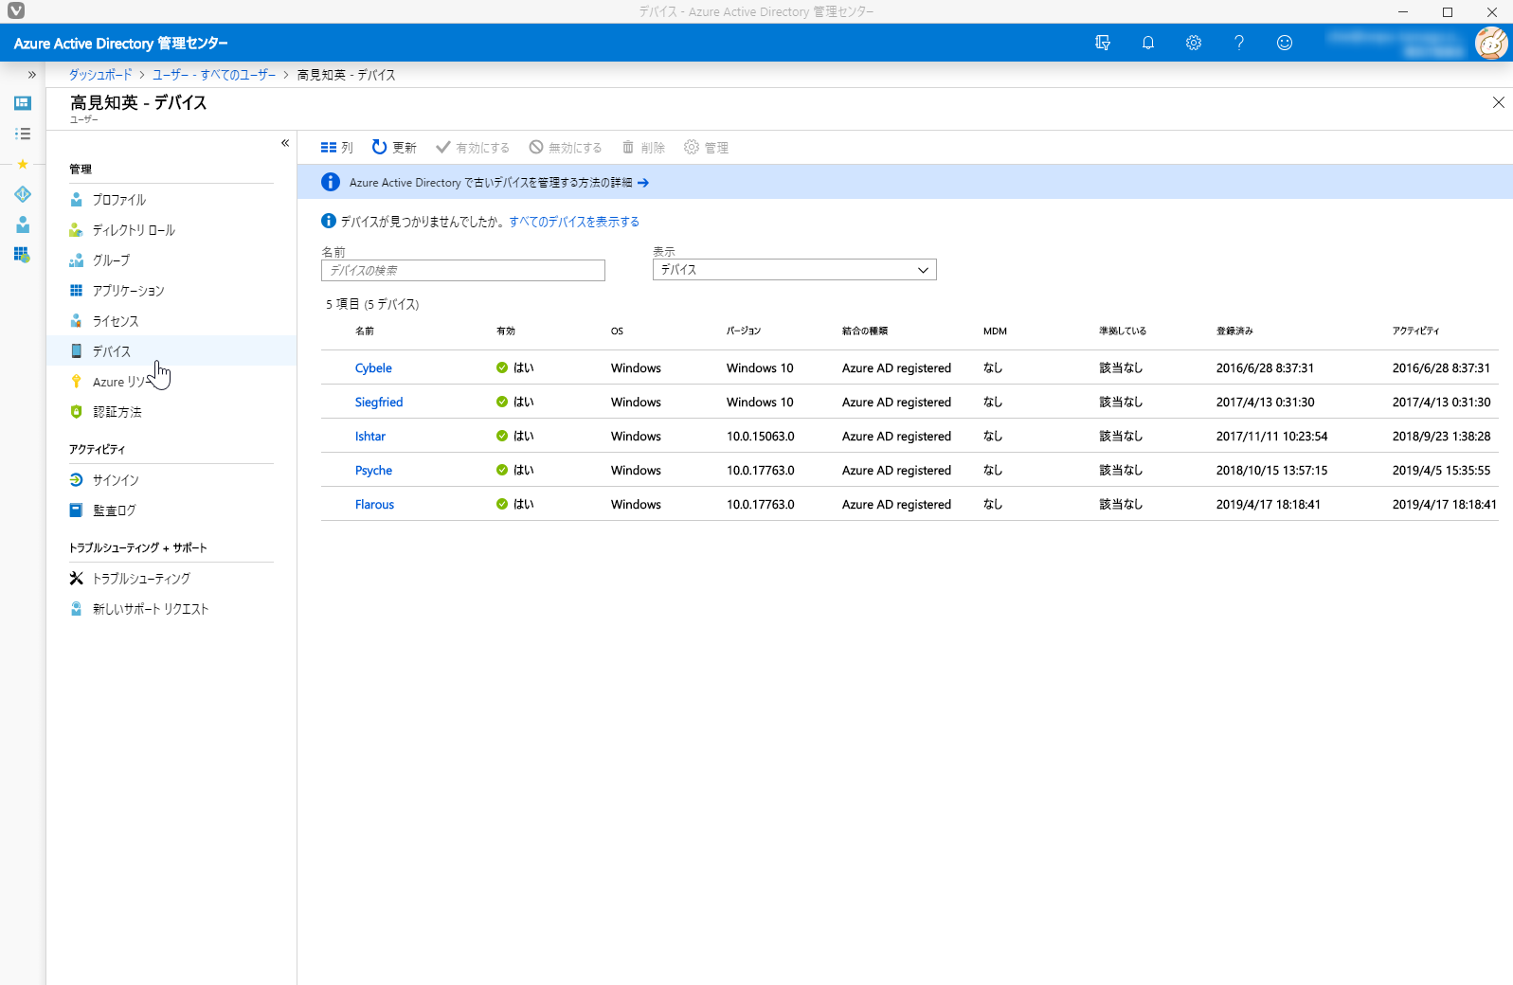This screenshot has width=1513, height=985.
Task: Click the dashboard icon in left rail
Action: pyautogui.click(x=23, y=103)
